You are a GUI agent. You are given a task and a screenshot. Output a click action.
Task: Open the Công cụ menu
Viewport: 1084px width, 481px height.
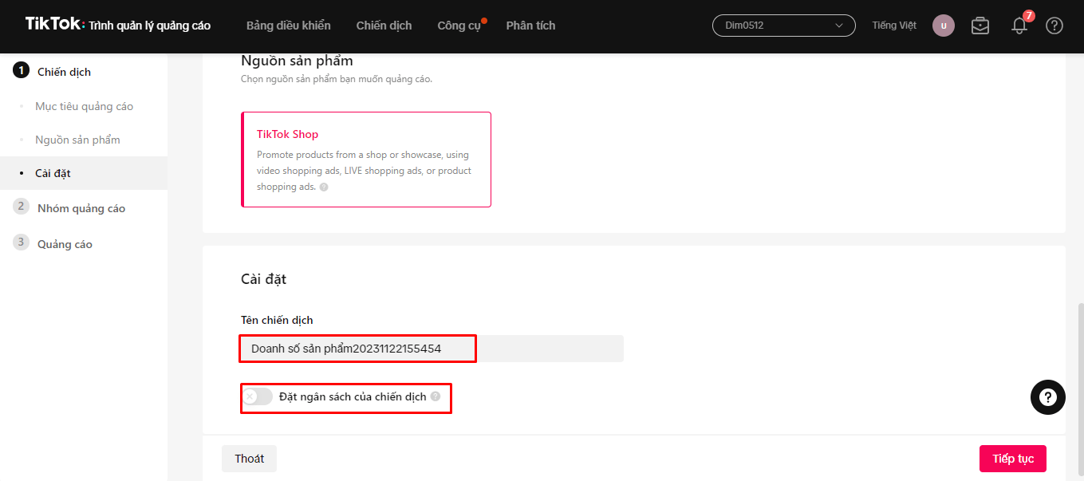(x=459, y=26)
